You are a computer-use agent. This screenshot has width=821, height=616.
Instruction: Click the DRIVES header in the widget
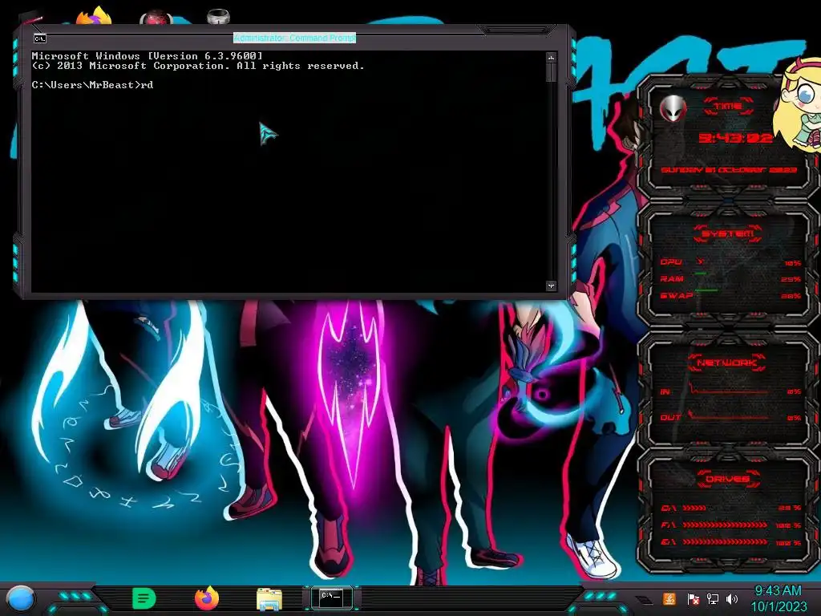726,479
